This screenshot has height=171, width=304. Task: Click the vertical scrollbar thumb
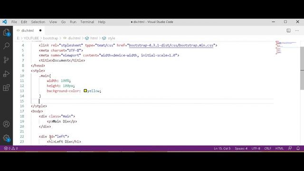click(x=302, y=68)
